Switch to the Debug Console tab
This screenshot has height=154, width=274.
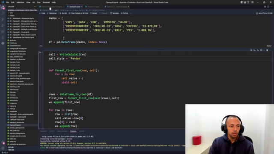(x=62, y=131)
